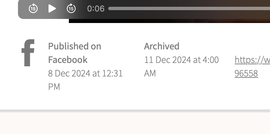Viewport: 270px width, 134px height.
Task: Select the "Published on" heading text
Action: (75, 46)
